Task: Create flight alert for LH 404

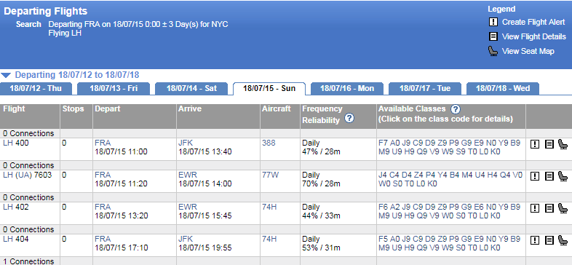Action: [x=534, y=240]
